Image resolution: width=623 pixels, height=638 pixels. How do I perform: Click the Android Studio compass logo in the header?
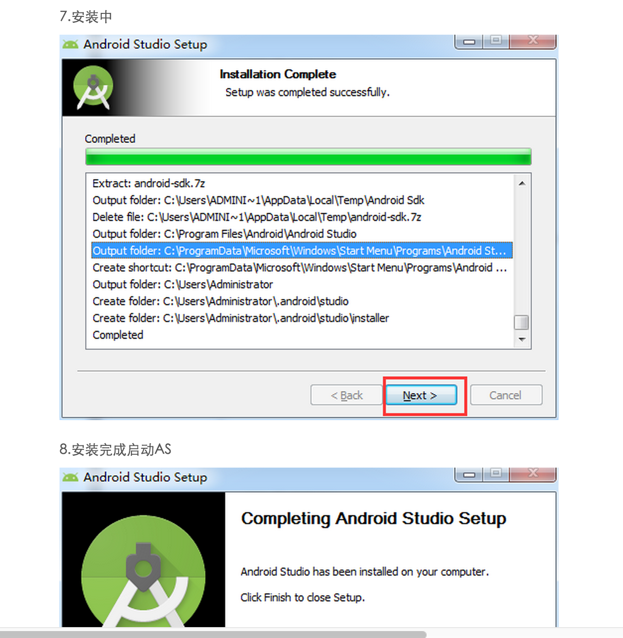pos(93,88)
